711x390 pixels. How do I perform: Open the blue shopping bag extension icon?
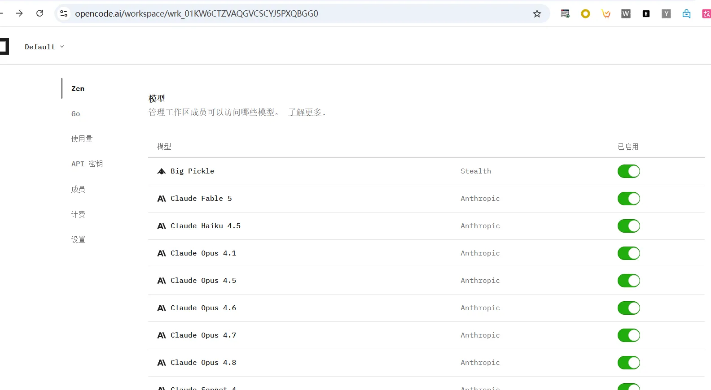point(686,14)
